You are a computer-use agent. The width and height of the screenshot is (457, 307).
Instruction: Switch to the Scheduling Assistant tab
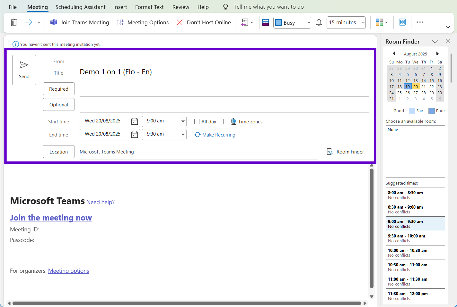tap(80, 7)
